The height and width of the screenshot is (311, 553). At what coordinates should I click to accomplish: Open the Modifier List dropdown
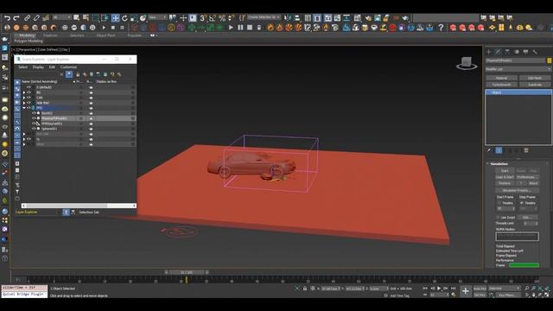tap(518, 69)
